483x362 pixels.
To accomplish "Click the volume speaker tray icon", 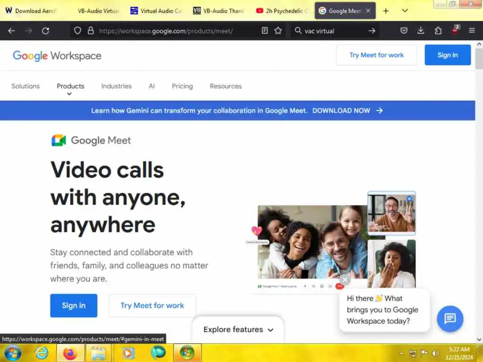I will click(435, 354).
